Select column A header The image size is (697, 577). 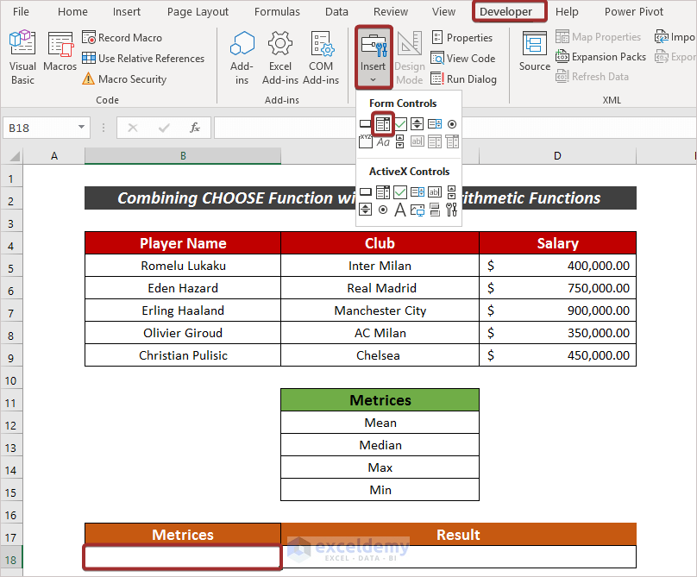(x=53, y=156)
